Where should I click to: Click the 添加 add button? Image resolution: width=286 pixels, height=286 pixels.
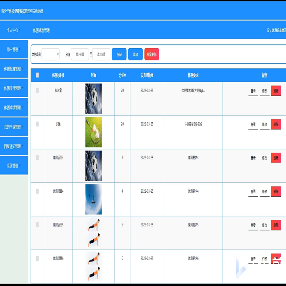coord(135,54)
